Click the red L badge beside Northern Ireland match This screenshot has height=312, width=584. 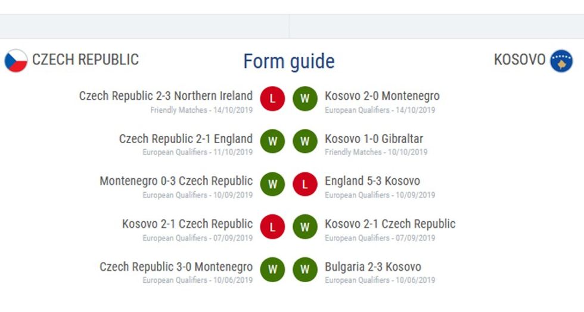click(x=272, y=99)
